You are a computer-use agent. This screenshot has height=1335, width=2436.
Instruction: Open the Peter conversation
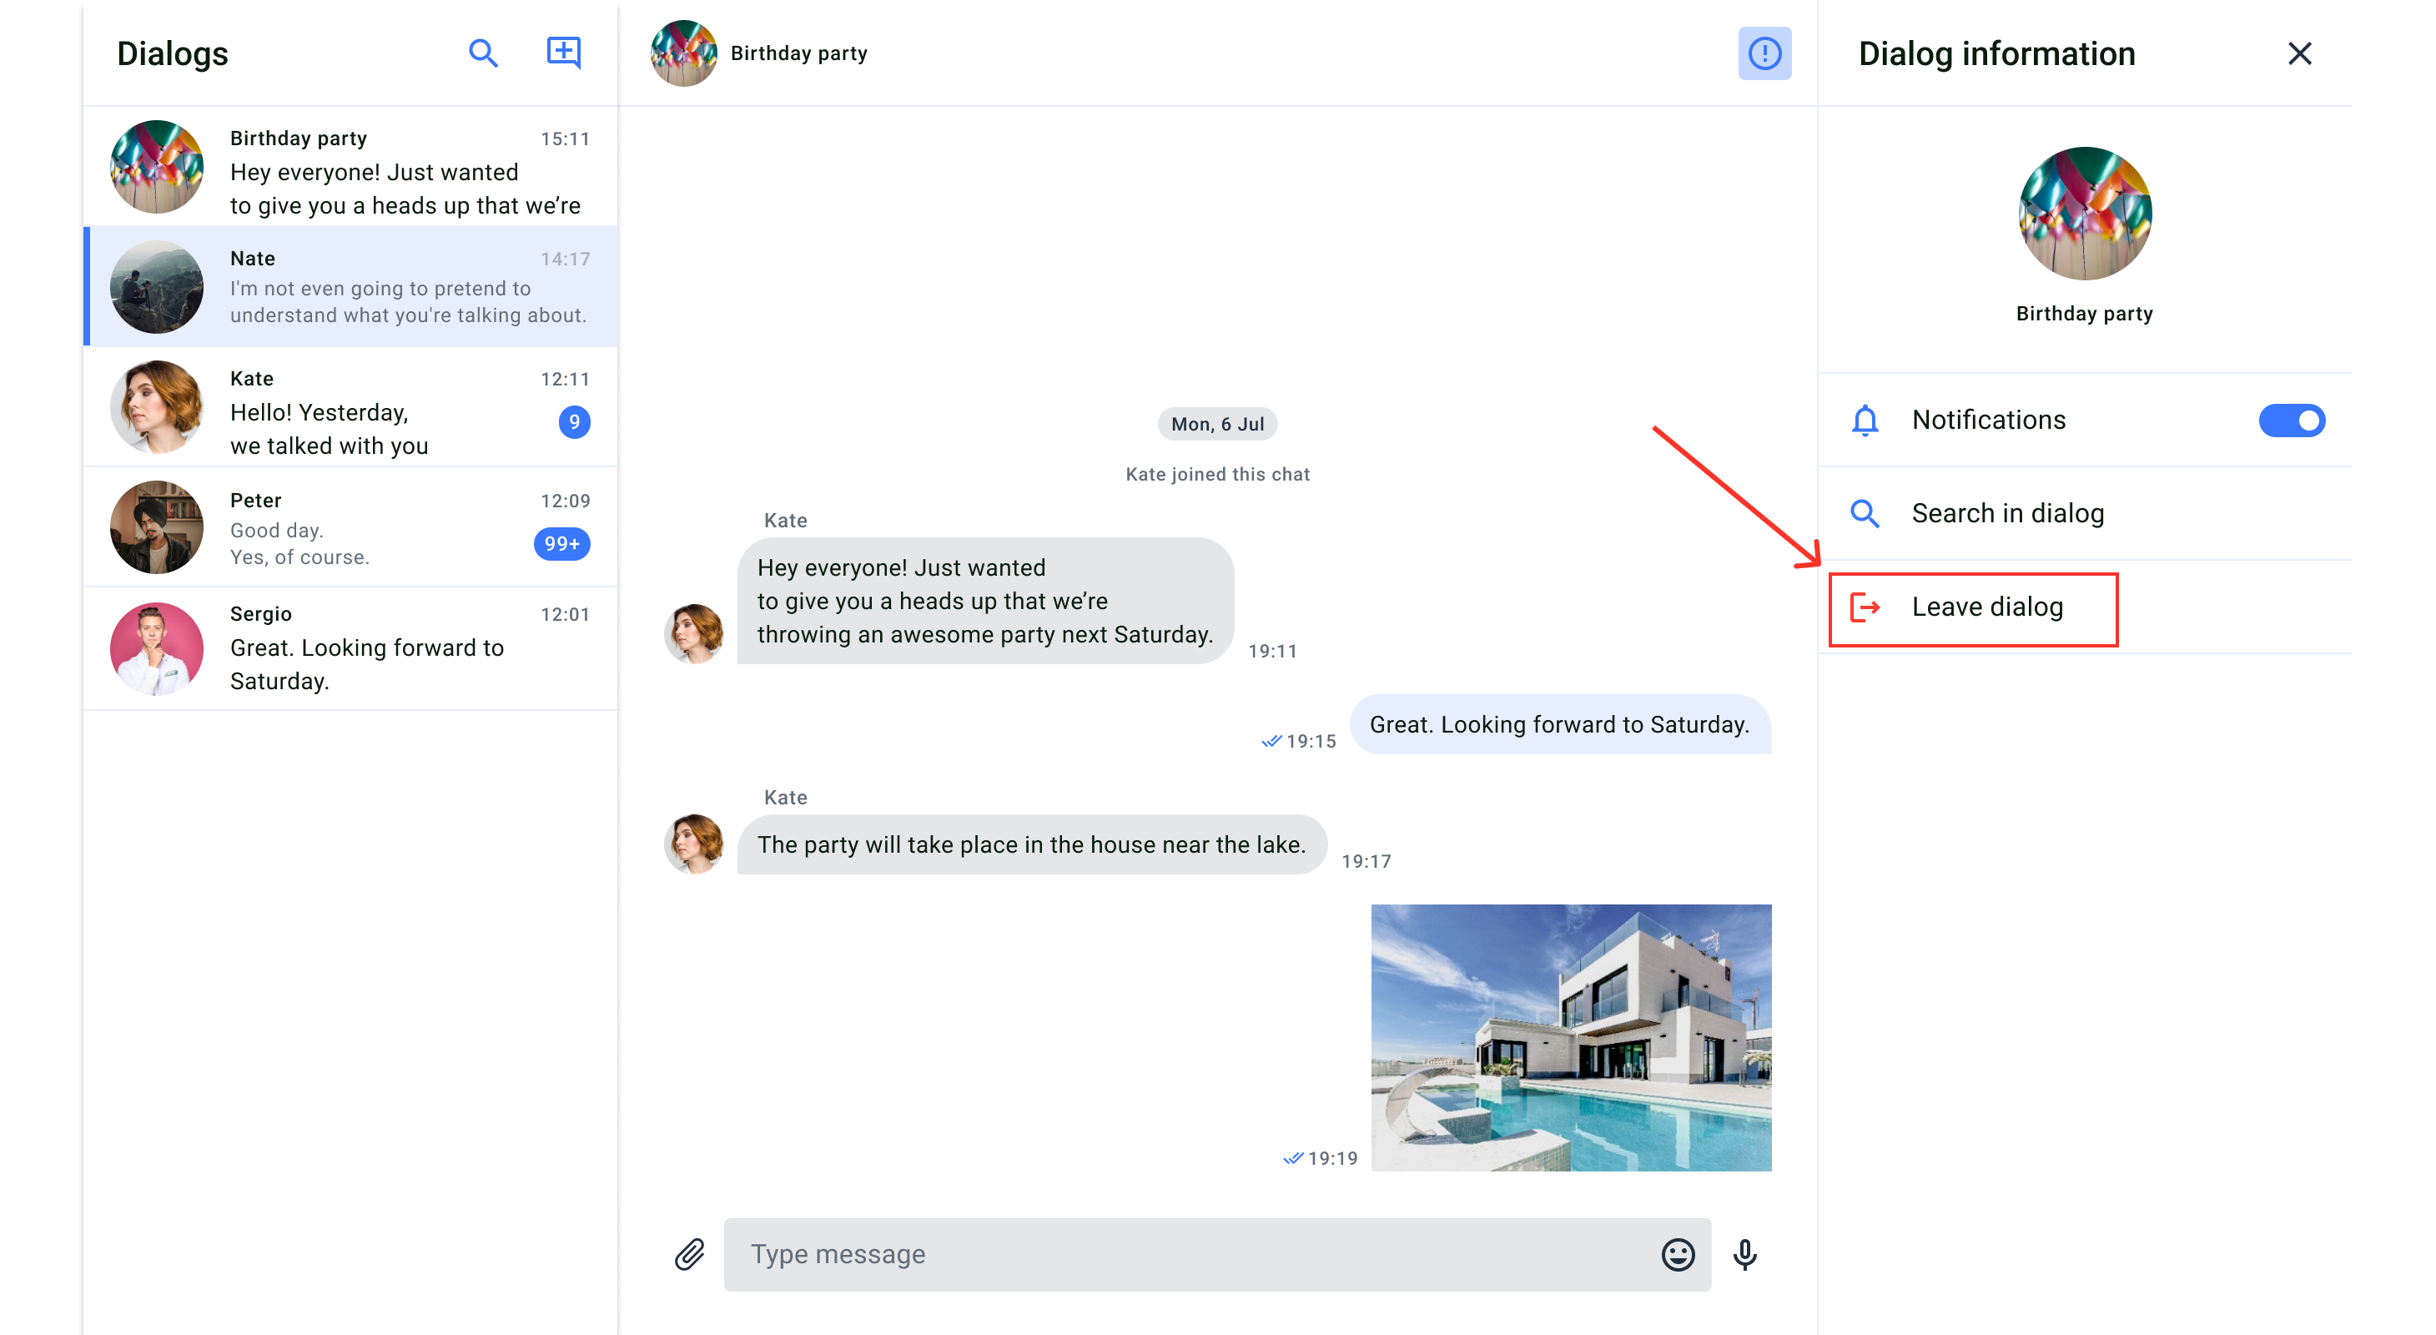[350, 527]
